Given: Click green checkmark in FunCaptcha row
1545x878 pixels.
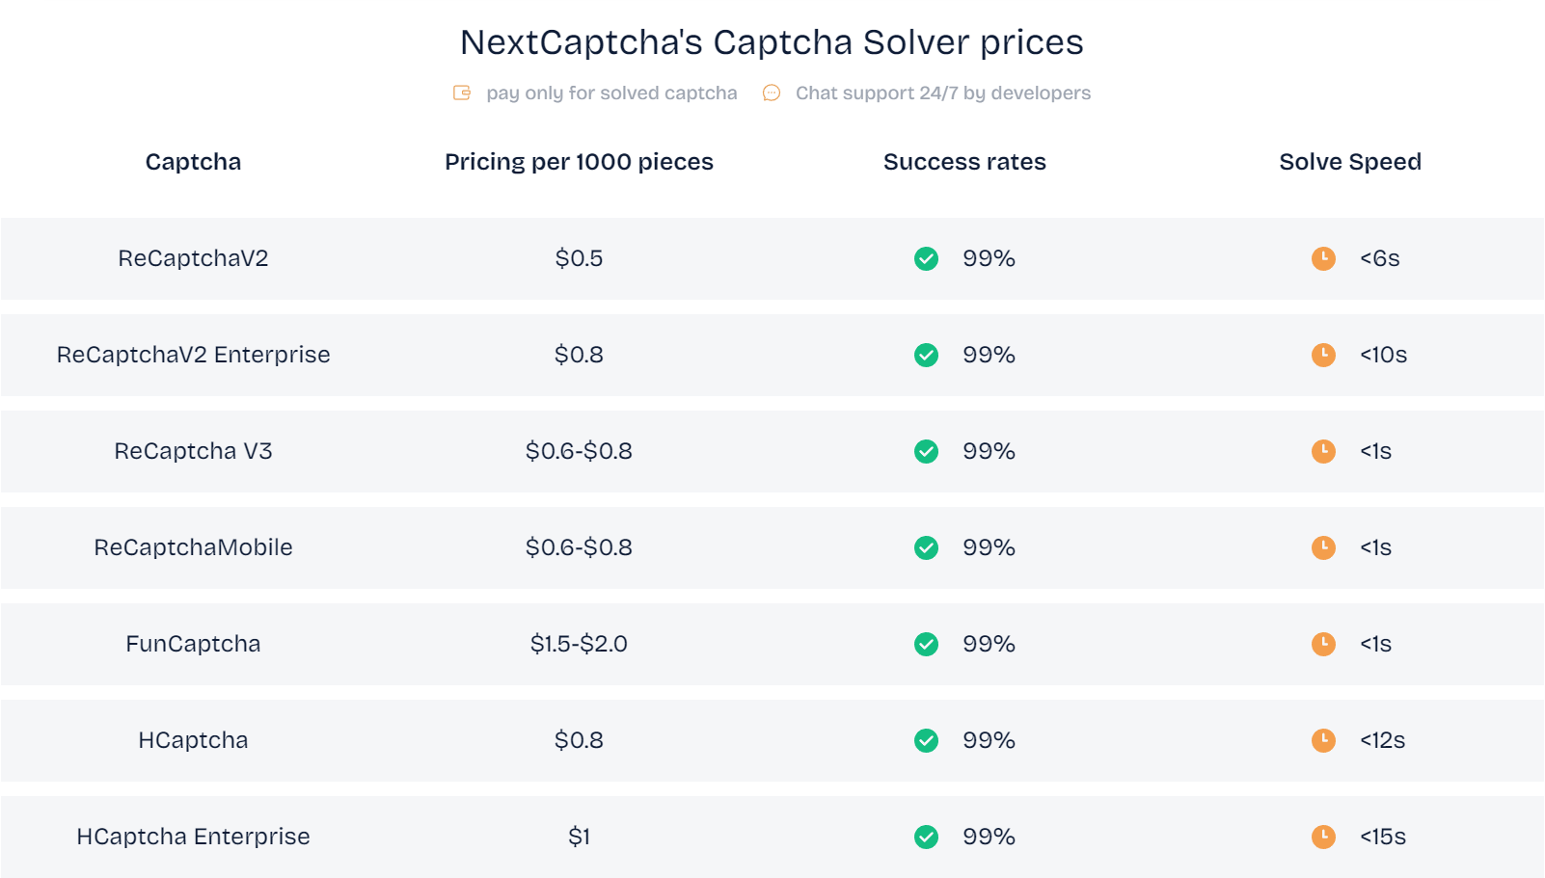Looking at the screenshot, I should (926, 644).
